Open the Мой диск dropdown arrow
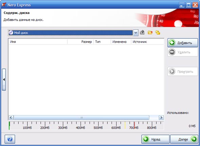Viewport: 200px width, 146px height. pyautogui.click(x=136, y=33)
